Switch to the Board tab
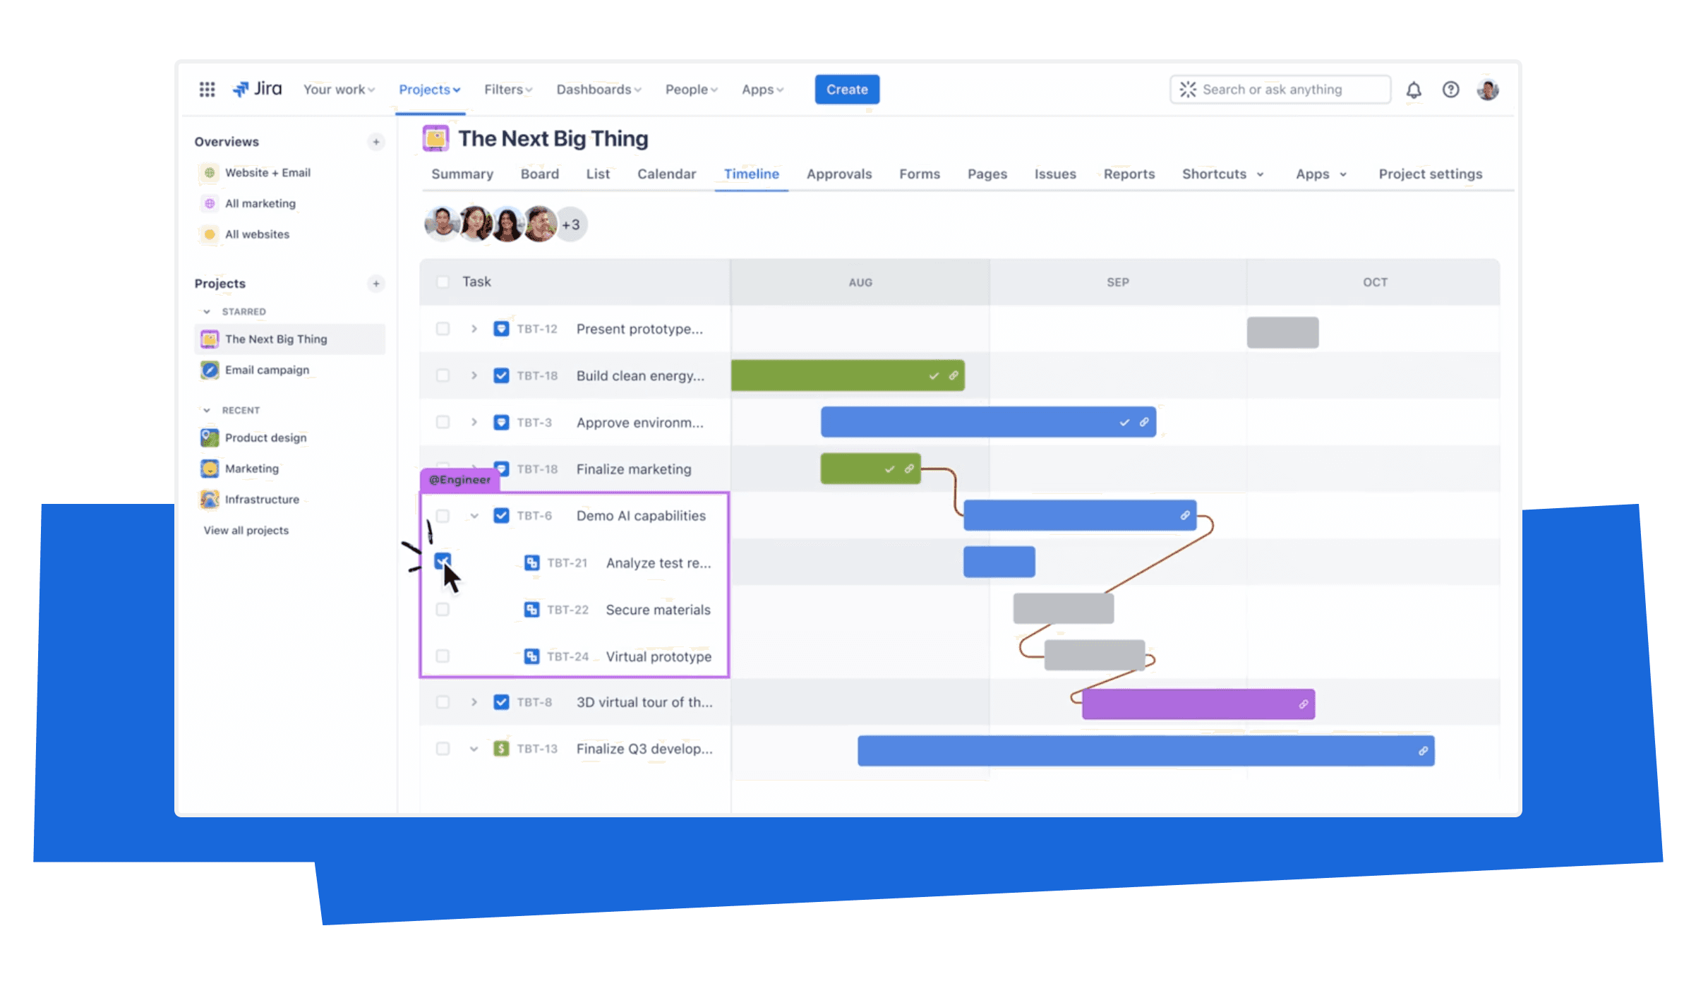This screenshot has width=1708, height=981. pos(540,174)
